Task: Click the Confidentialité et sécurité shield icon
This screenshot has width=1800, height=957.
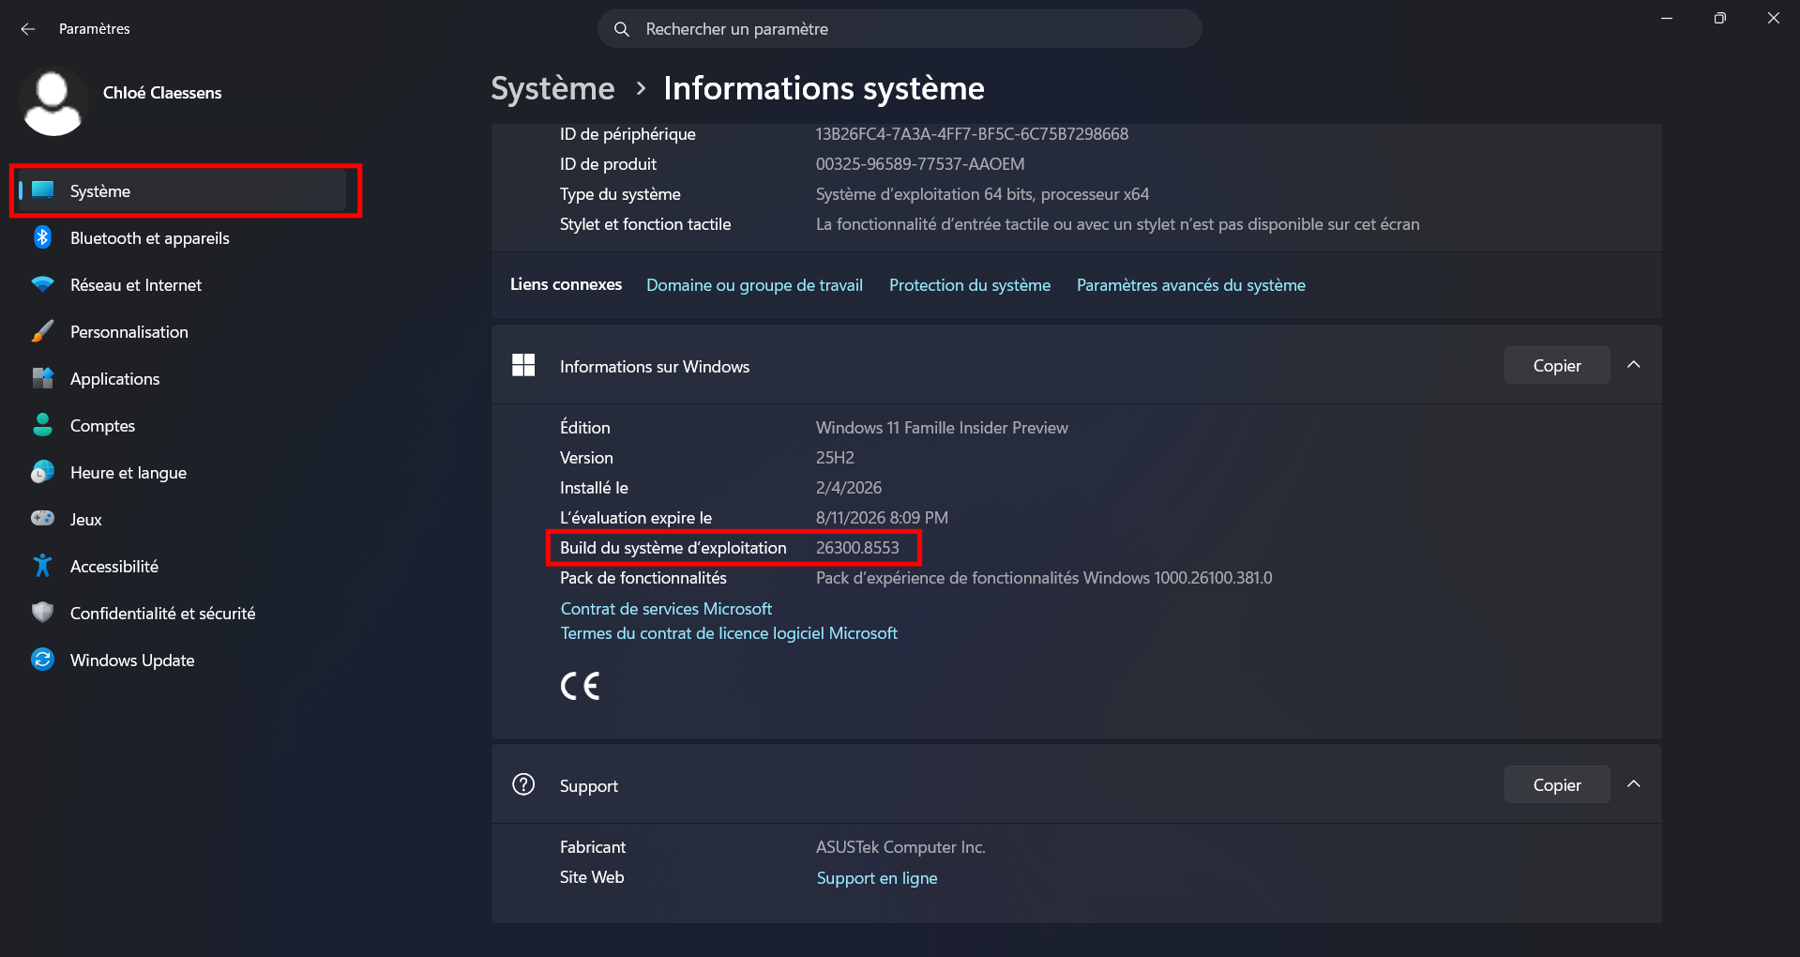Action: (43, 613)
